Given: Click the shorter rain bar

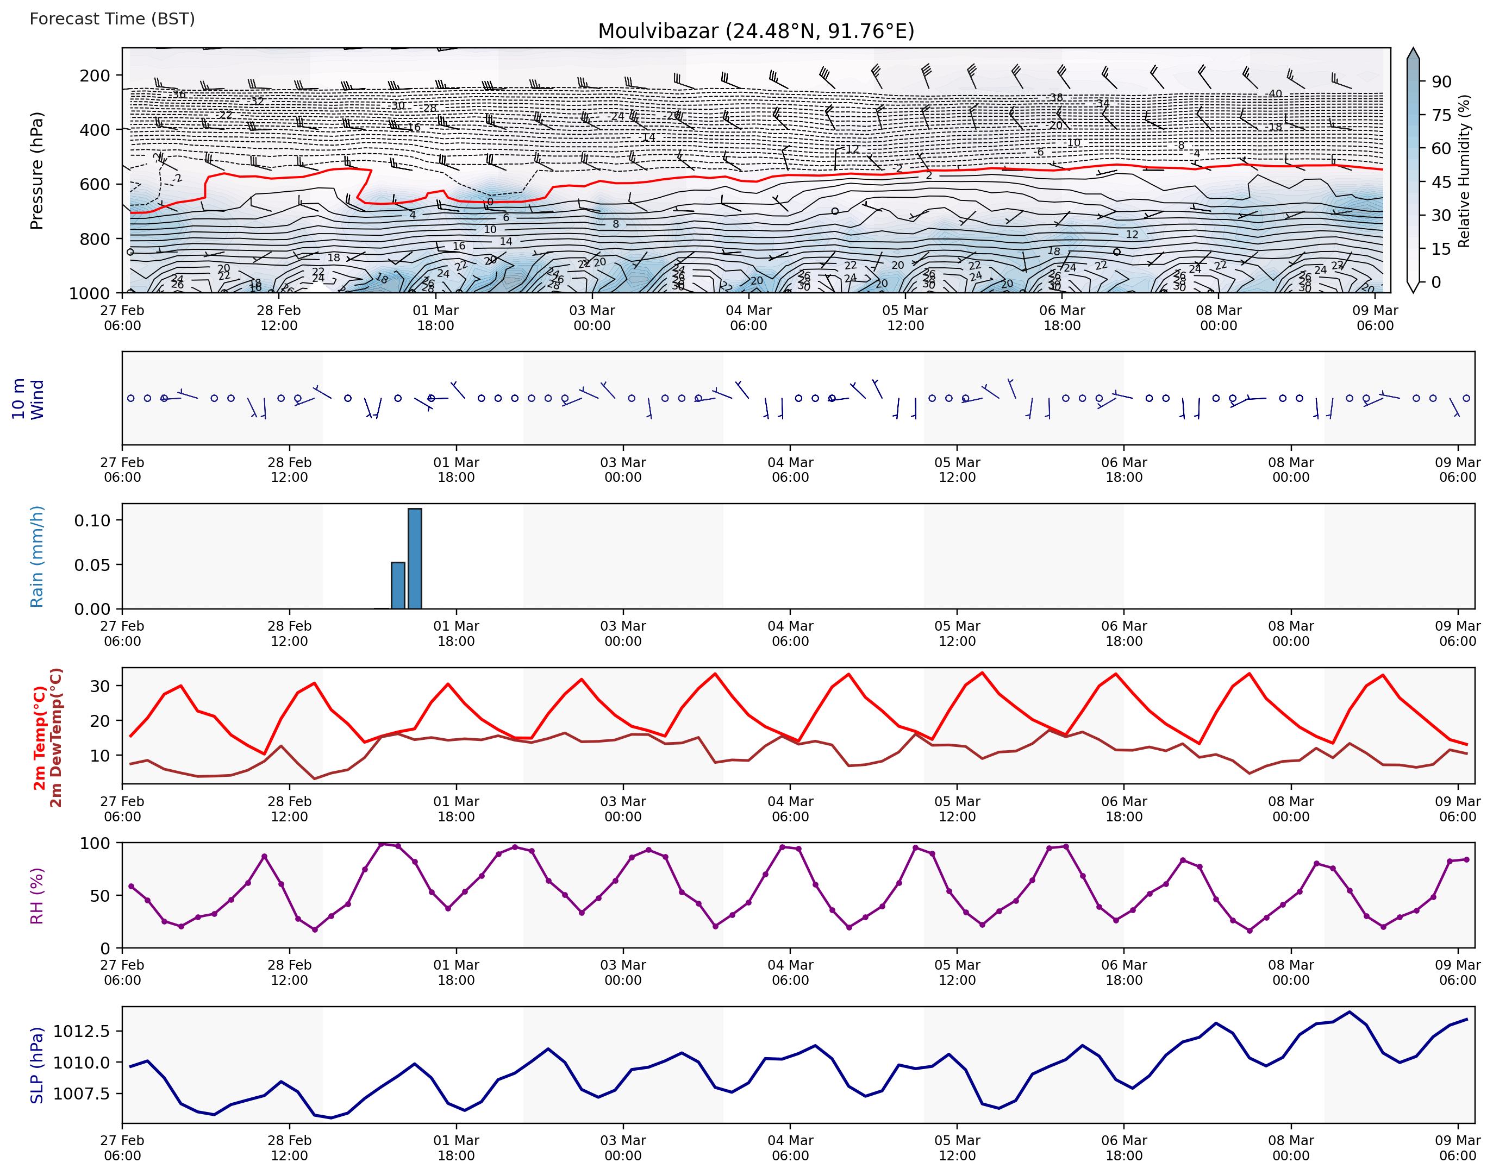Looking at the screenshot, I should (398, 586).
